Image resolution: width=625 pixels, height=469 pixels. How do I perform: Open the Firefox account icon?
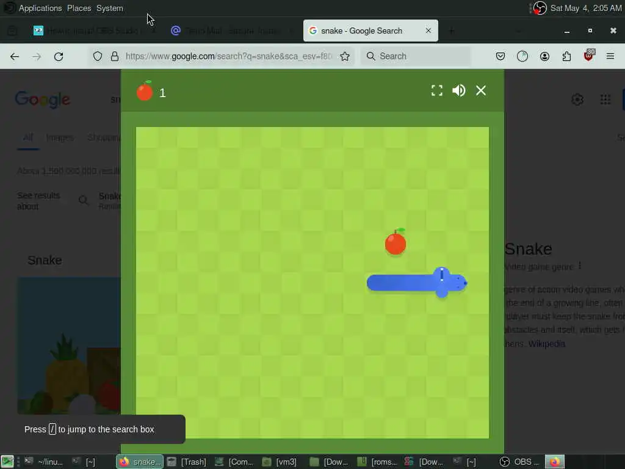544,56
